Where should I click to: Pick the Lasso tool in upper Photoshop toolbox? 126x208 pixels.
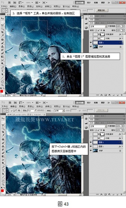click(2, 25)
